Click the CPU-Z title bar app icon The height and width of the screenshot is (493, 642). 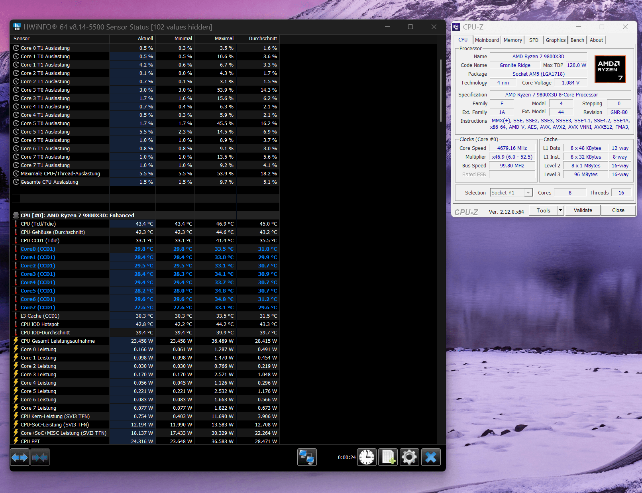tap(457, 27)
